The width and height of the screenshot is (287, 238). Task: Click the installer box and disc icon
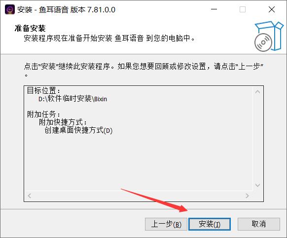[269, 36]
